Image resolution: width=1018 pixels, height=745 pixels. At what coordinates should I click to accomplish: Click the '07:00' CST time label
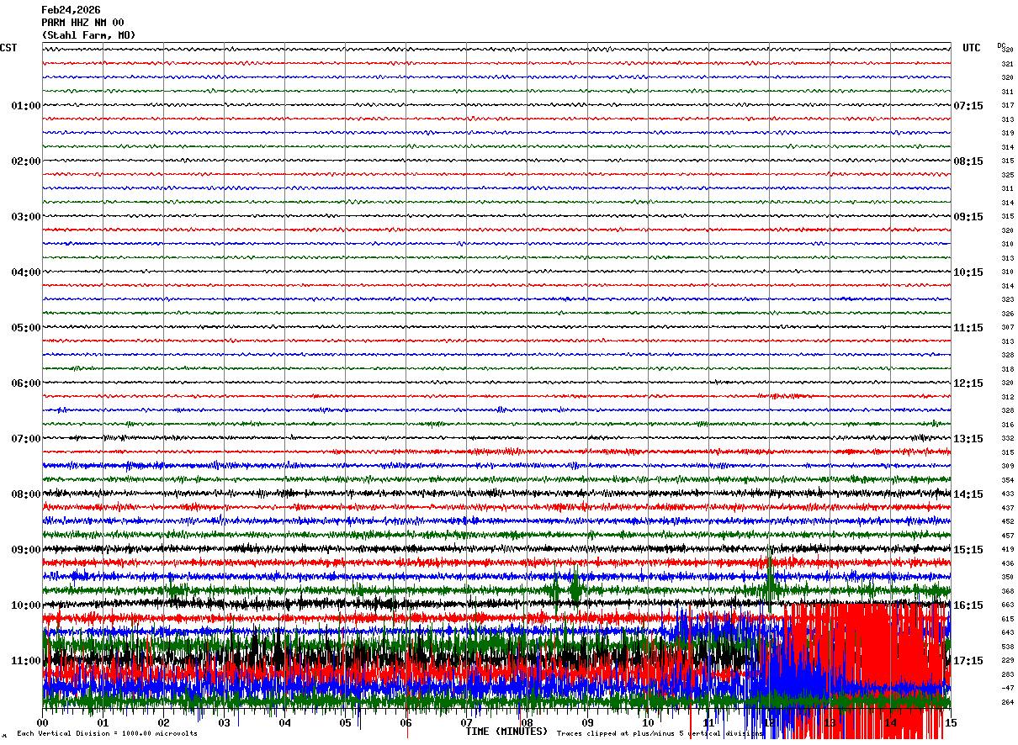pyautogui.click(x=26, y=439)
